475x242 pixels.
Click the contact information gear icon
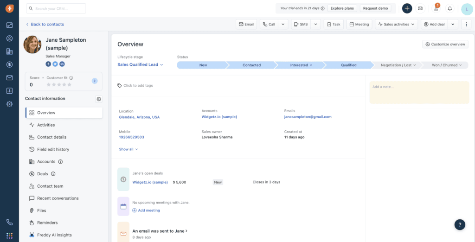[x=99, y=99]
